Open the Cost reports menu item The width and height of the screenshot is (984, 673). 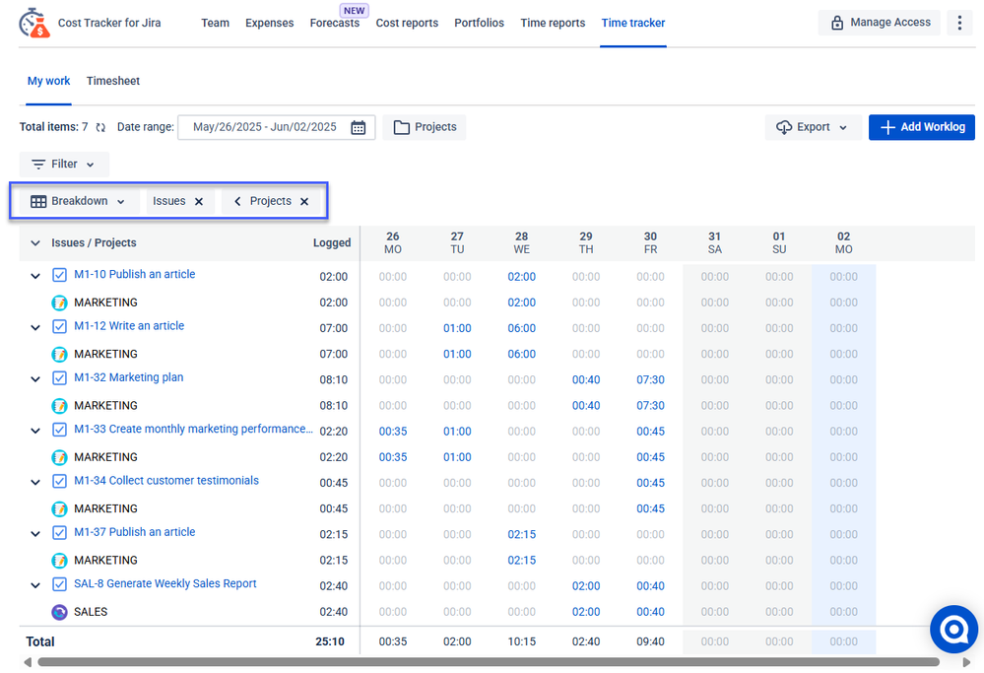(x=407, y=23)
